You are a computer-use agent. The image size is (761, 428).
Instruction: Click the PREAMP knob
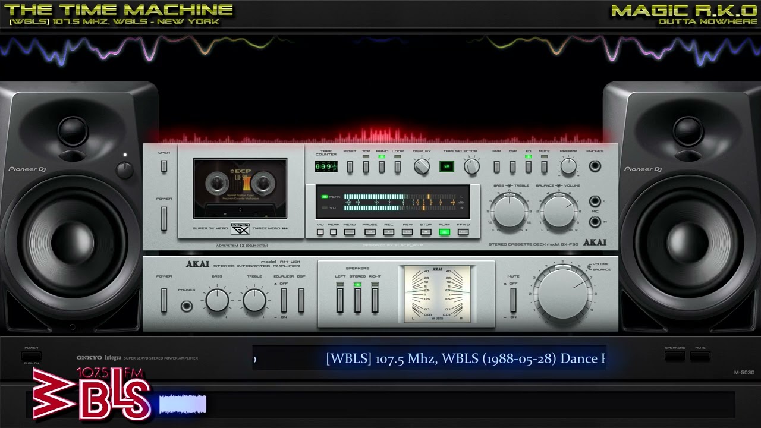pos(568,166)
